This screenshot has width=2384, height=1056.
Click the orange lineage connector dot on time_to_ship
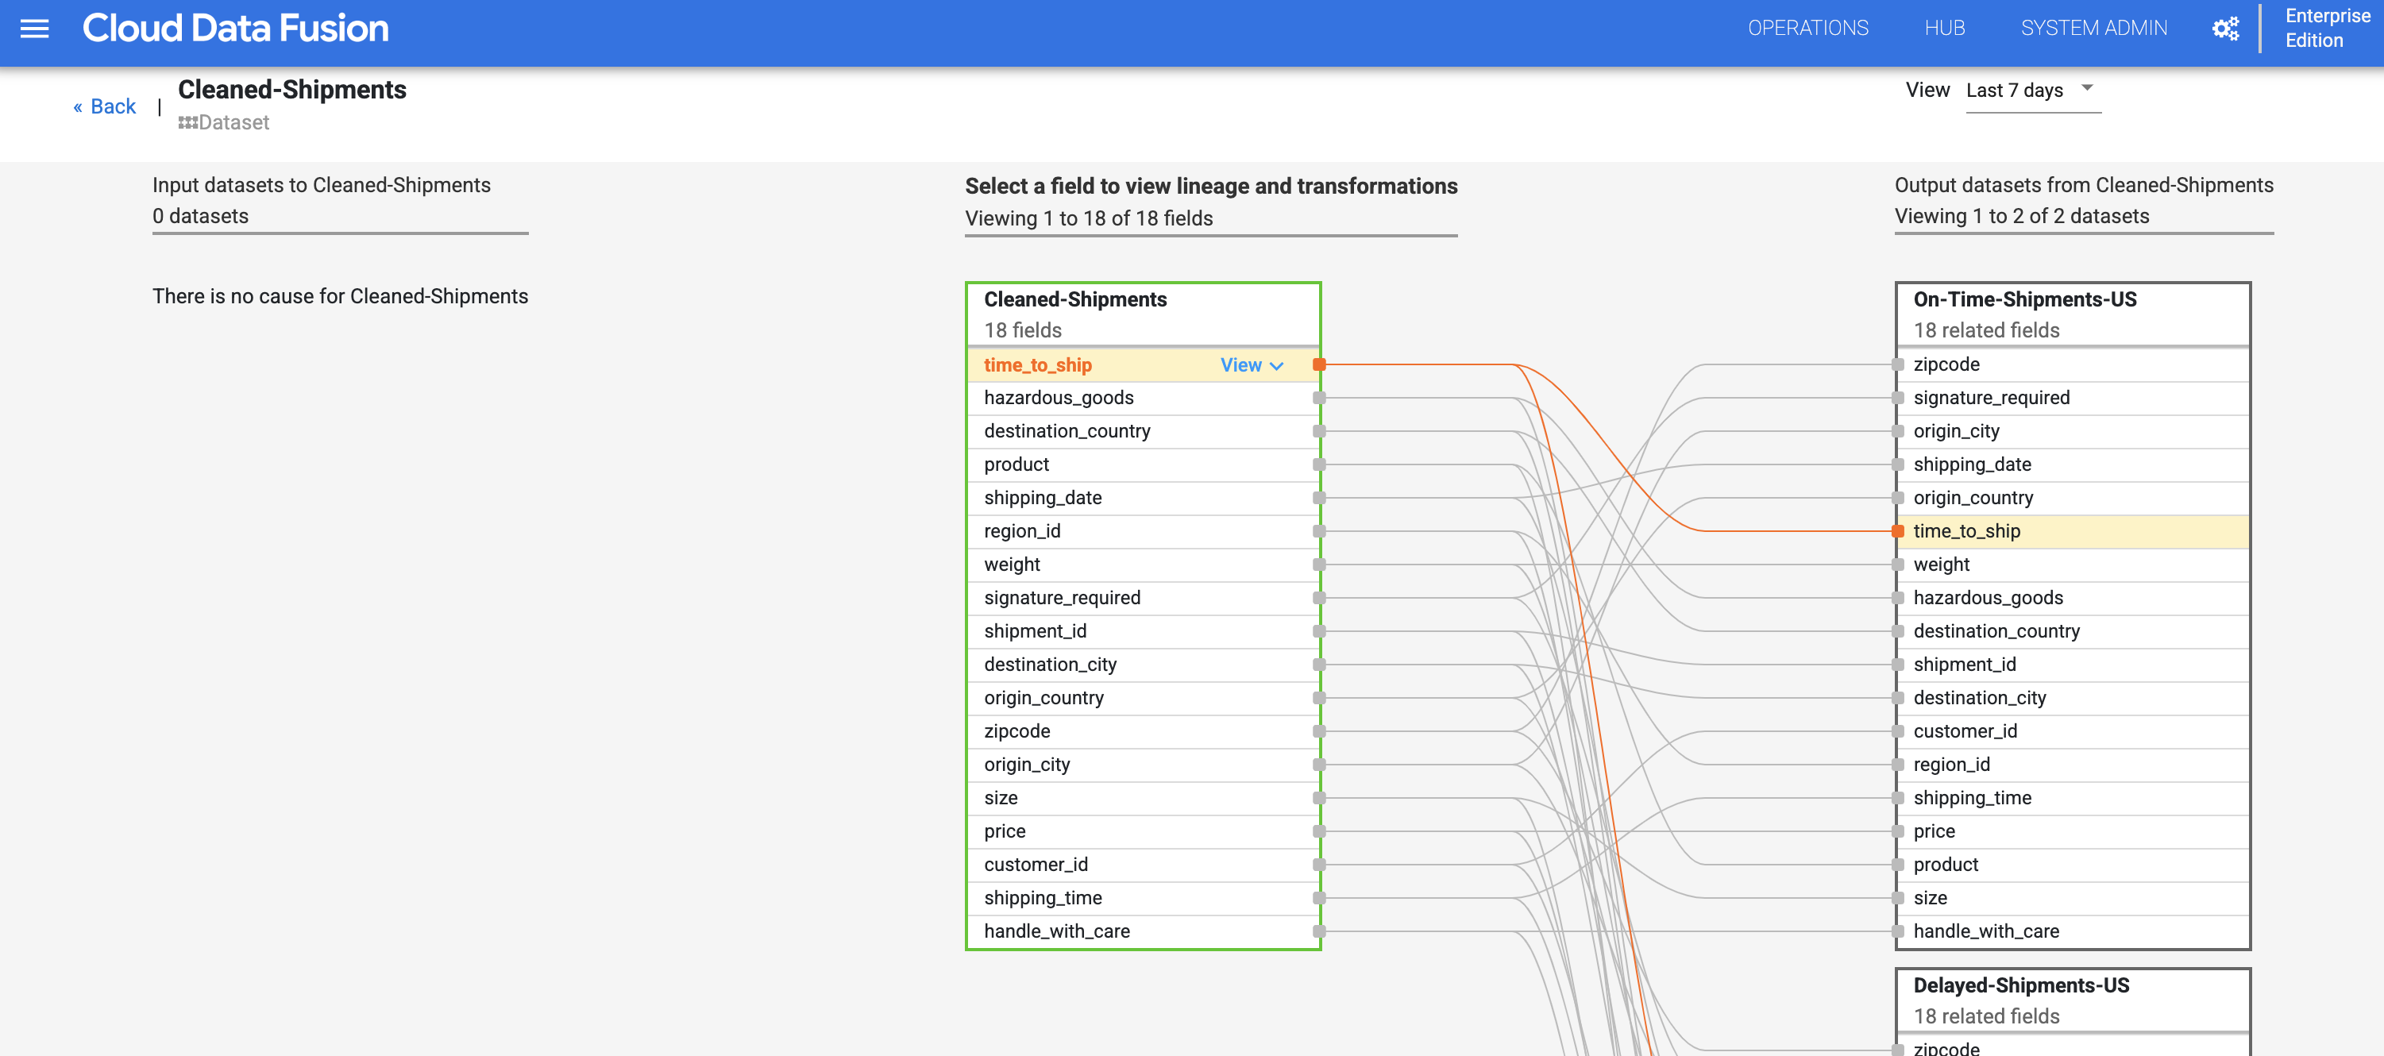(1318, 363)
